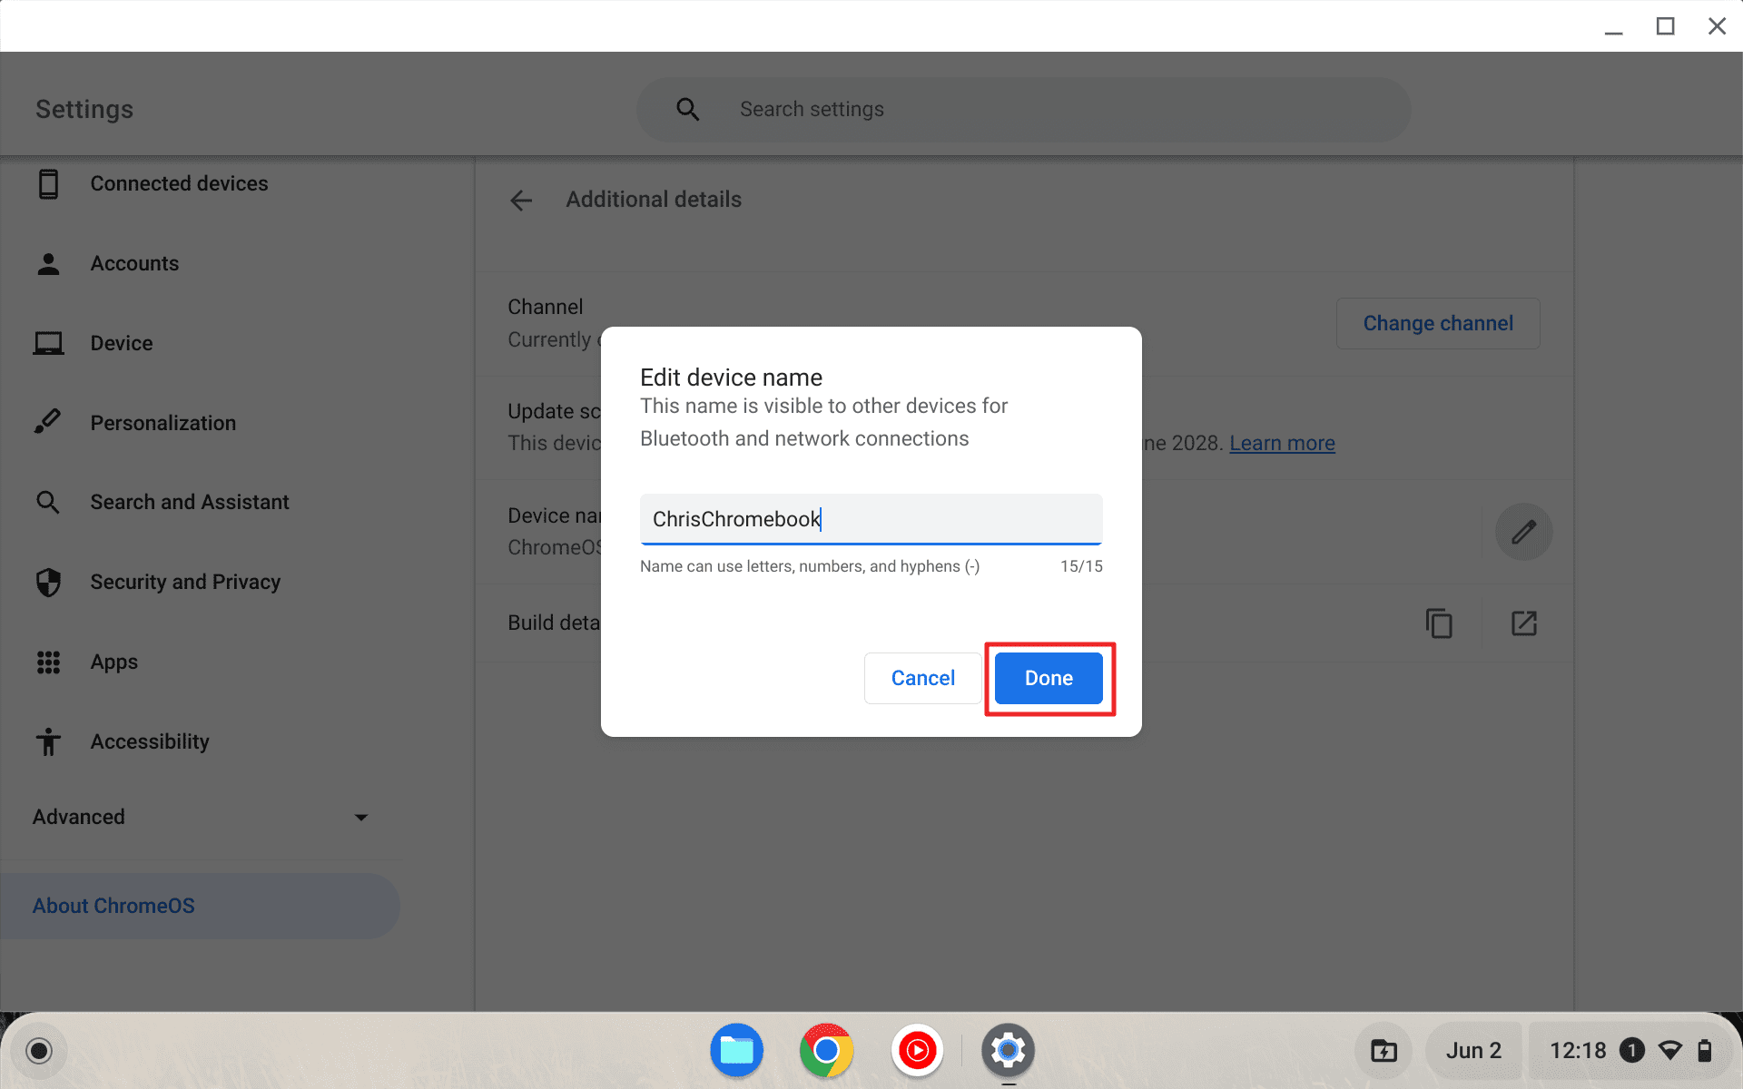The image size is (1743, 1089).
Task: Open the Files app from shelf
Action: tap(736, 1050)
